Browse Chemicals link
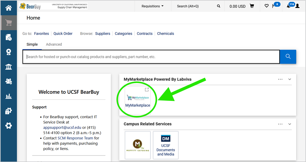This screenshot has width=306, height=162. point(165,34)
